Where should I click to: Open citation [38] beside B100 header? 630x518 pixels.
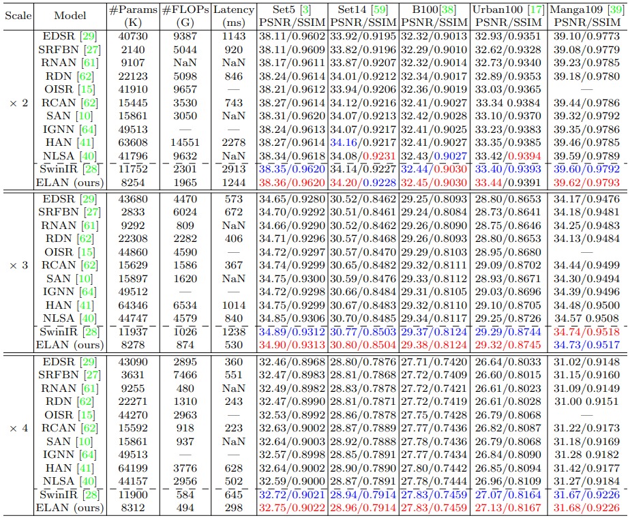click(x=447, y=10)
